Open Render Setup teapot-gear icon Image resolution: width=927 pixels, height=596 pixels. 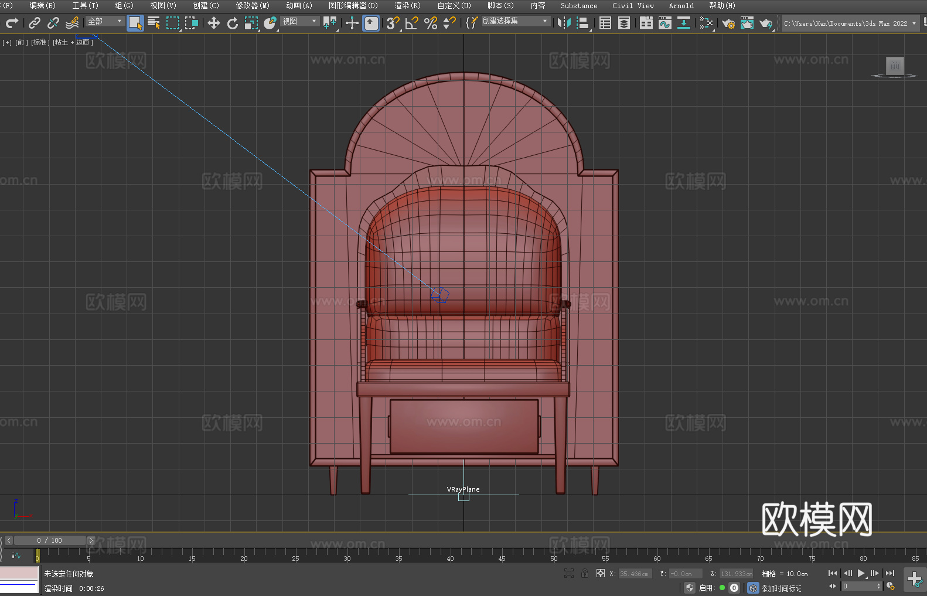point(728,23)
